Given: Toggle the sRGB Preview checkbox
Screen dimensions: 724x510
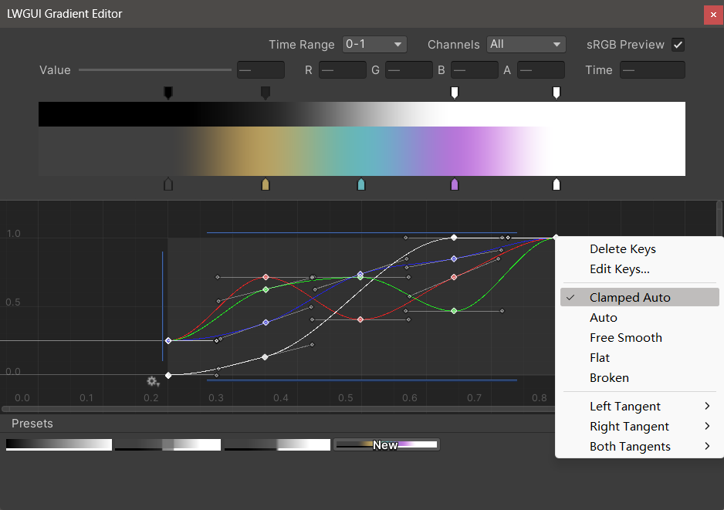Looking at the screenshot, I should click(x=678, y=45).
